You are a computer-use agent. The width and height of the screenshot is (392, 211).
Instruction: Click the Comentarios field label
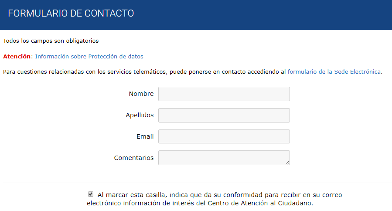point(134,158)
